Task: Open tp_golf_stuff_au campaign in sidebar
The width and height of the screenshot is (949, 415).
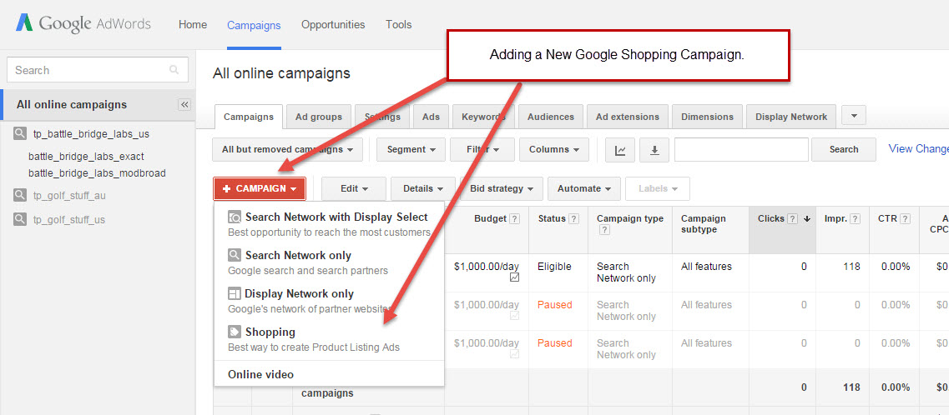Action: (69, 195)
